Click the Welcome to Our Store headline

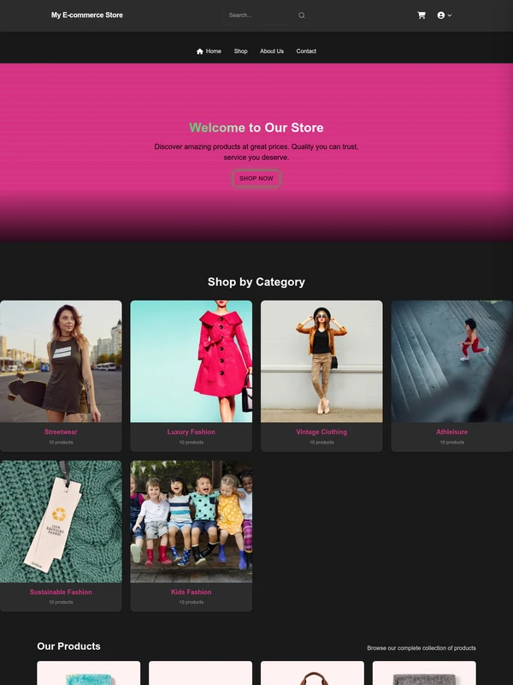(256, 128)
